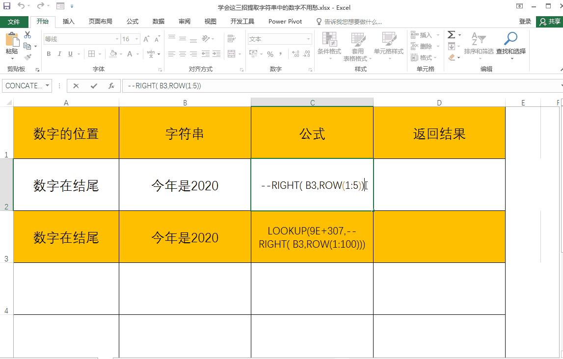Open the 数据 ribbon tab
Screen dimensions: 563x359
[x=158, y=21]
